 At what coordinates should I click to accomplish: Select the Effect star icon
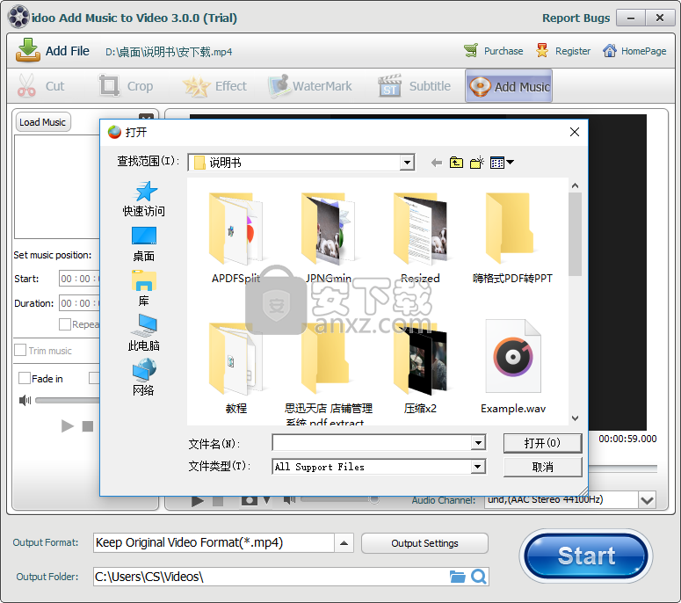coord(196,86)
